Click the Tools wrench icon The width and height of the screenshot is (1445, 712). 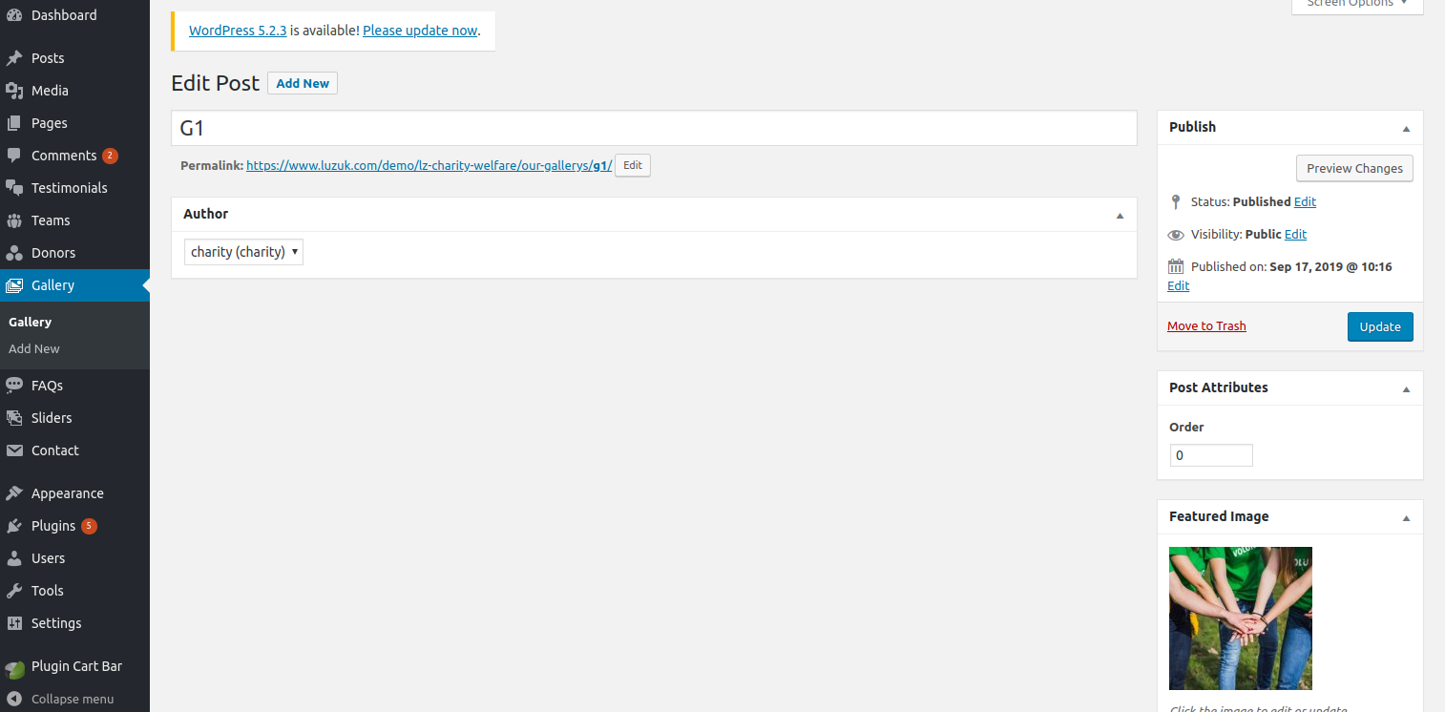pos(14,591)
